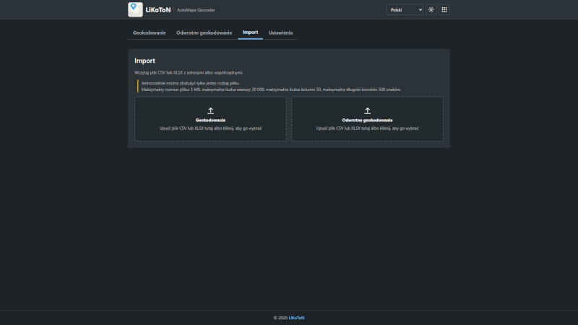This screenshot has width=578, height=325.
Task: Open the Ustawienia tab
Action: [x=280, y=32]
